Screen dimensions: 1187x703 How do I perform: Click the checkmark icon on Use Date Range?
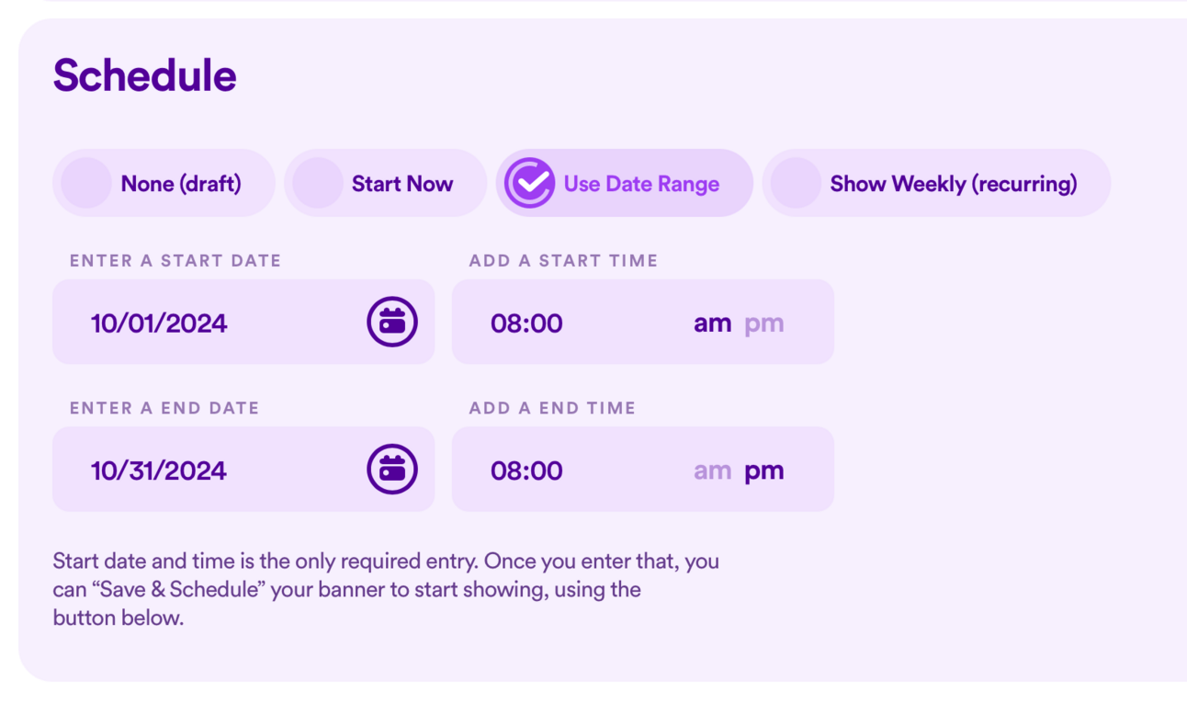coord(529,184)
